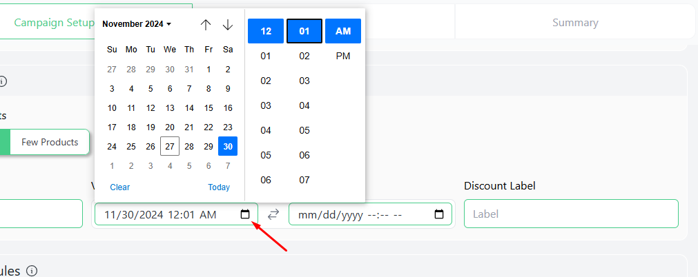Choose November 14 in calendar
Viewport: 698px width, 277px height.
click(189, 108)
